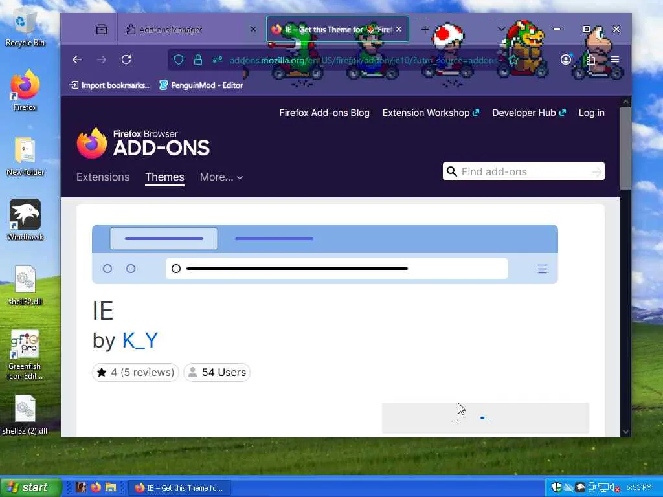The width and height of the screenshot is (663, 497).
Task: Bookmark this page with the star icon
Action: pos(513,60)
